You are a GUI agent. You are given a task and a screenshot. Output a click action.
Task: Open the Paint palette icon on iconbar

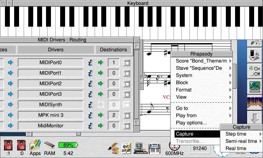[114, 147]
